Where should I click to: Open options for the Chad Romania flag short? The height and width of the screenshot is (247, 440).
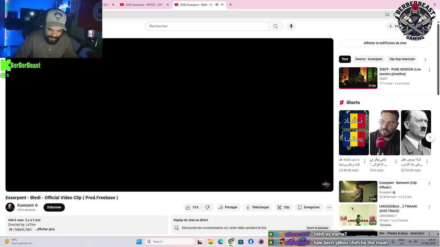(365, 161)
